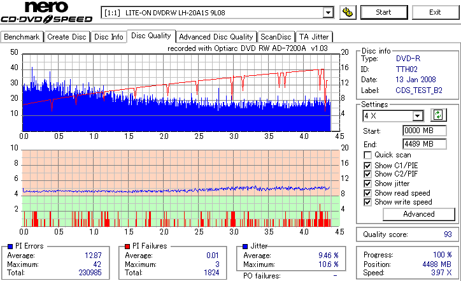The width and height of the screenshot is (461, 281).
Task: Click the blue Jitter legend square
Action: tap(245, 247)
